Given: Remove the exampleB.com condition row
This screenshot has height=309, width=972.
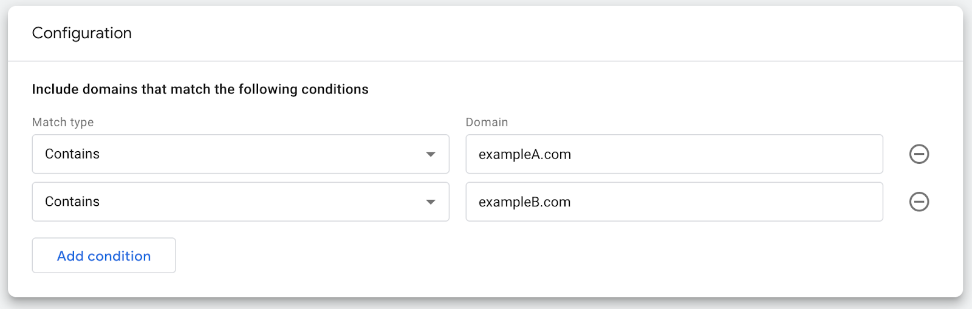Looking at the screenshot, I should tap(919, 202).
